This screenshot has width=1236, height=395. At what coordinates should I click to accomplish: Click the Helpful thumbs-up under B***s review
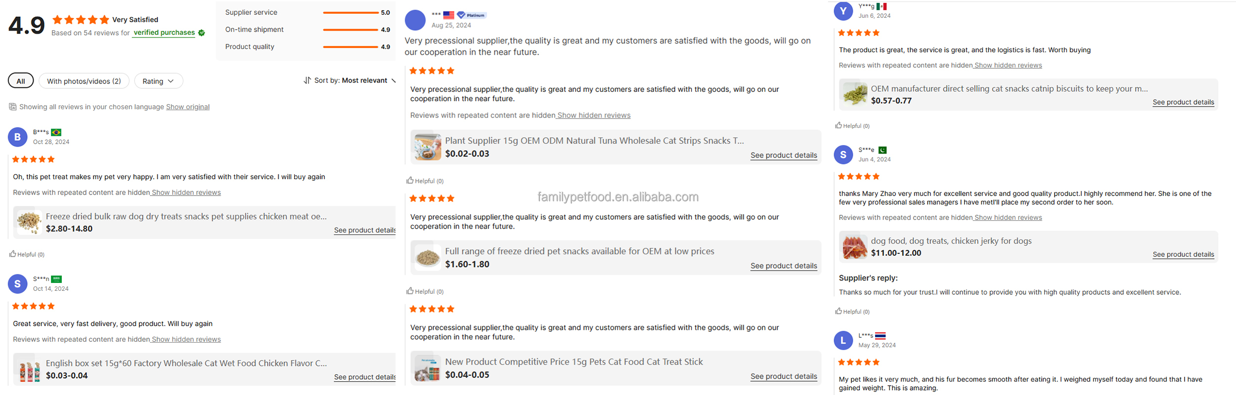[13, 254]
